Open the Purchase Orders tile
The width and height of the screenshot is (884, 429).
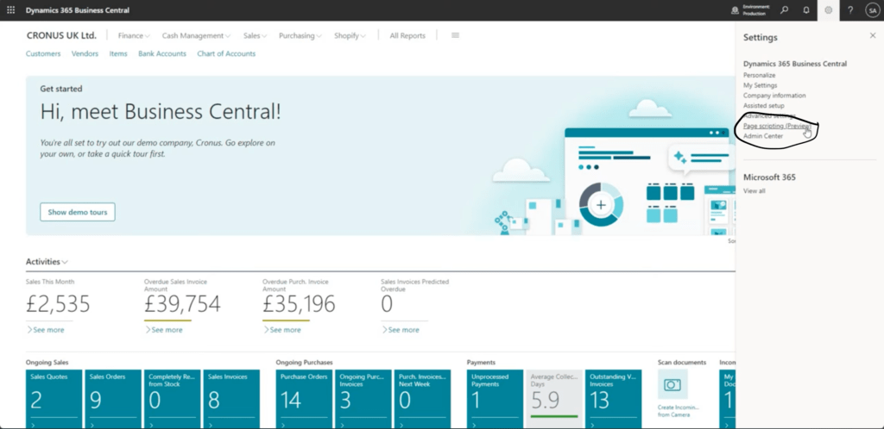(304, 398)
